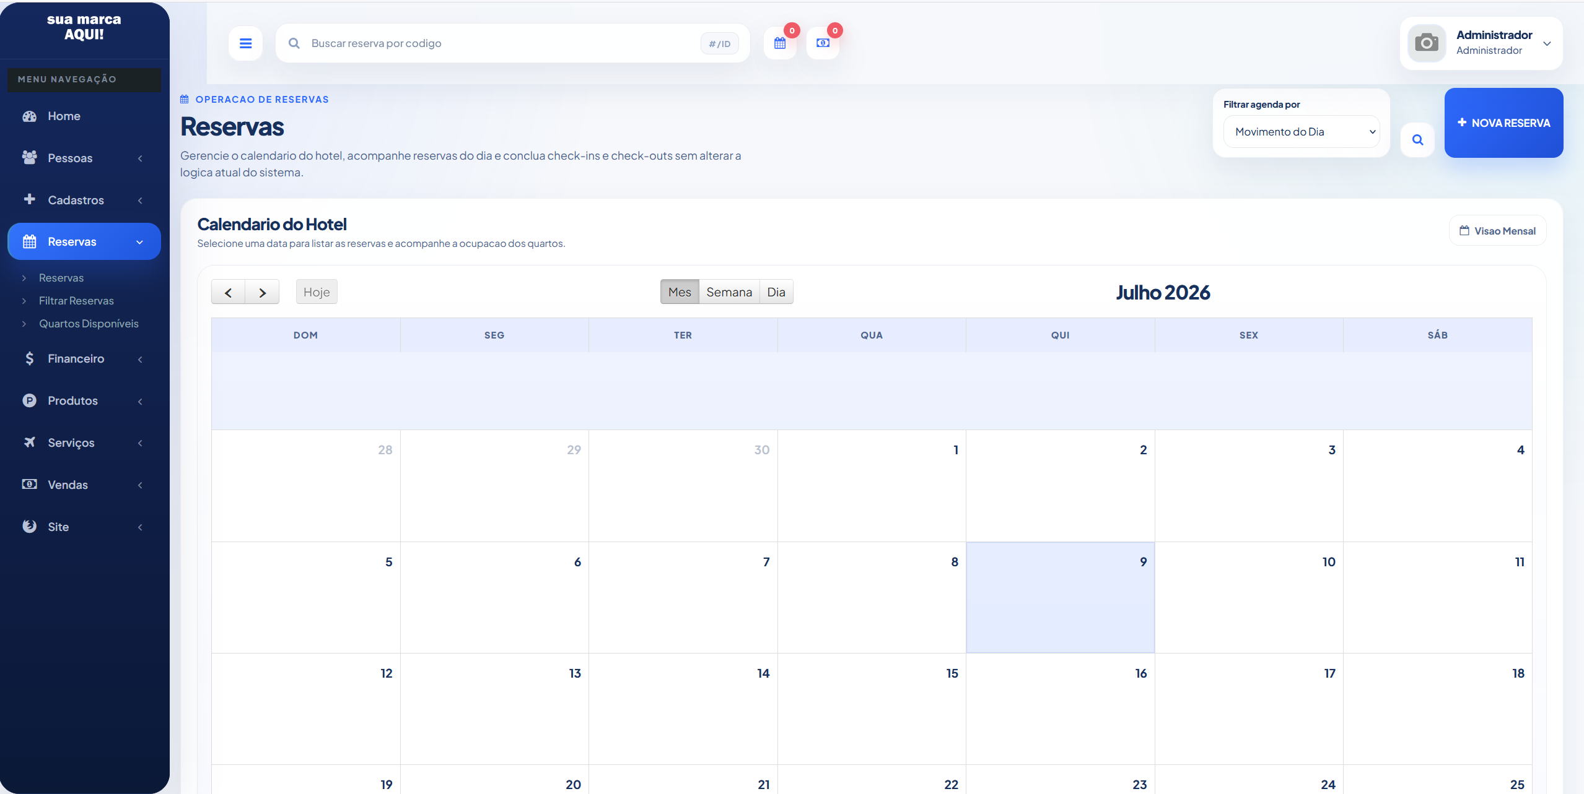Screen dimensions: 1584x794
Task: Select July 6 on the calendar
Action: coord(494,597)
